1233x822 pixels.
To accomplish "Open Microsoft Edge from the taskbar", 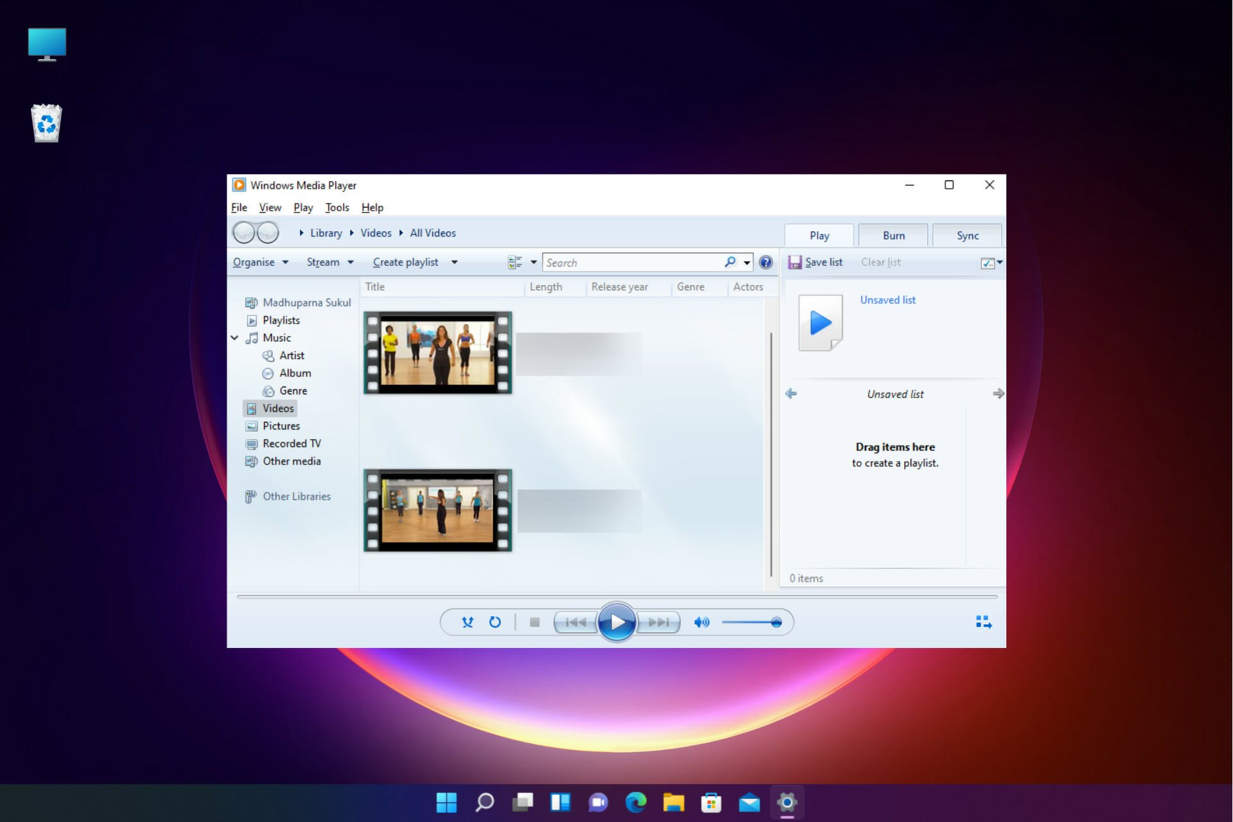I will click(x=636, y=802).
